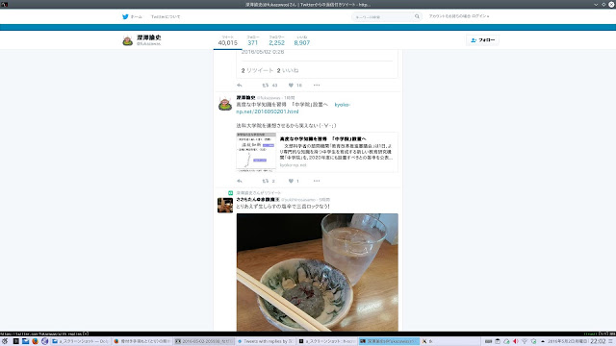
Task: Click the 2016/05/02 0:28 timestamp
Action: (x=263, y=52)
